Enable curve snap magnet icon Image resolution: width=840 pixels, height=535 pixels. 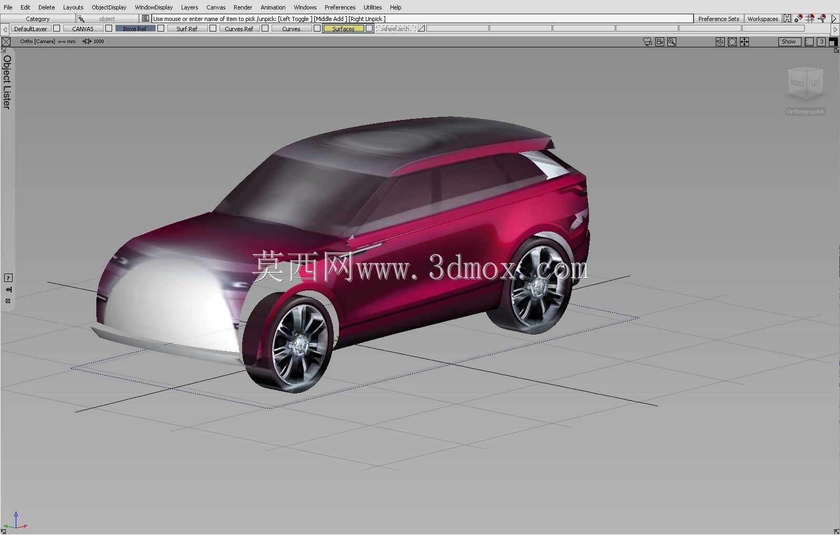(822, 18)
